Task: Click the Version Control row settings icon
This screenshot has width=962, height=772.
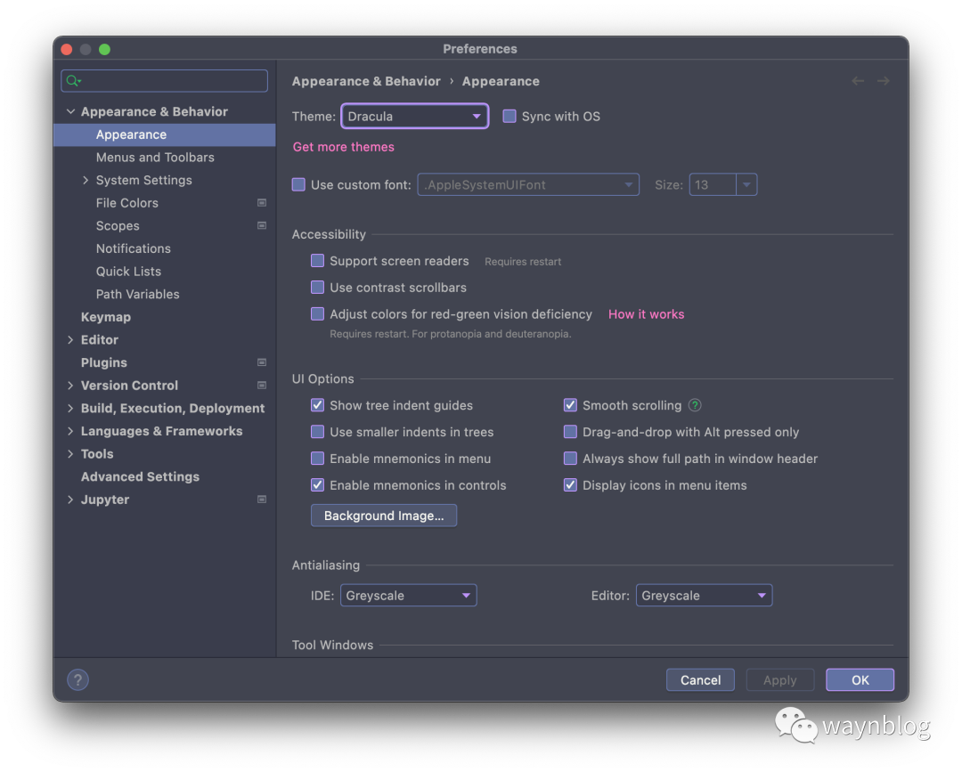Action: tap(262, 386)
